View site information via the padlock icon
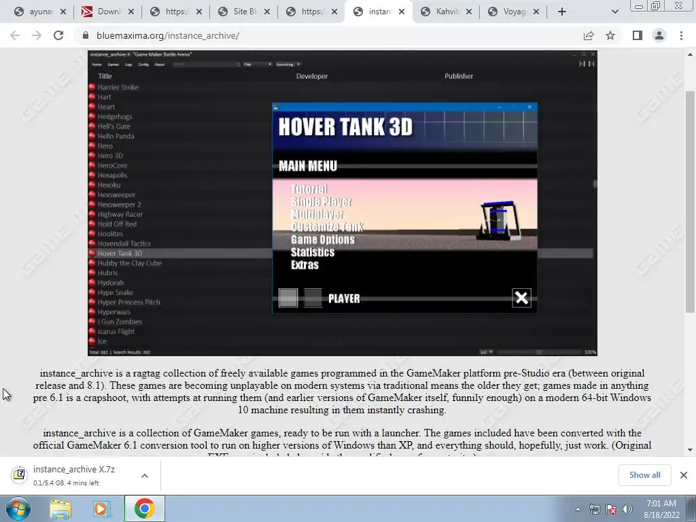The height and width of the screenshot is (522, 696). (x=86, y=35)
